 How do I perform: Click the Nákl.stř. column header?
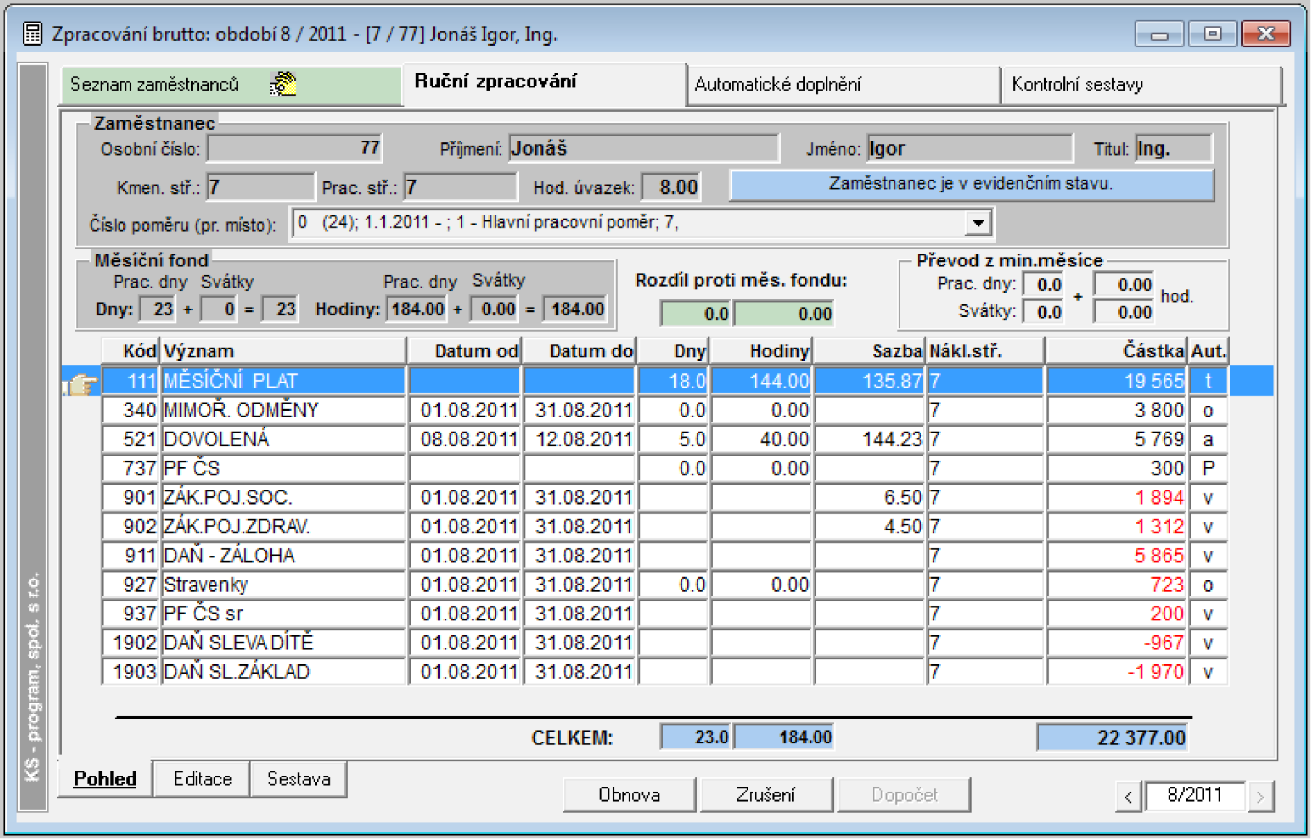985,351
